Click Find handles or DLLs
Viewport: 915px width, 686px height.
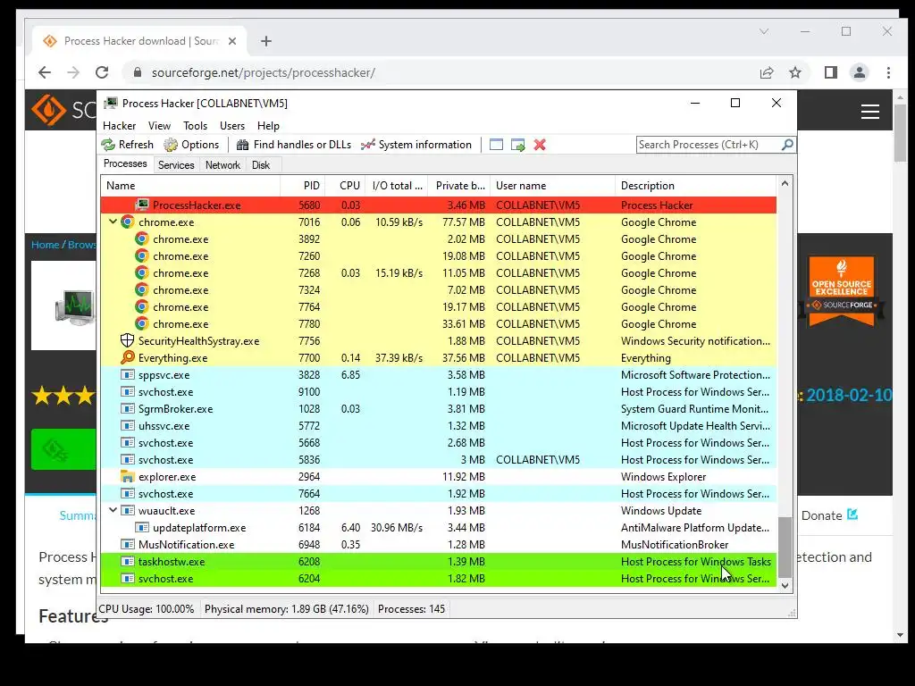[295, 145]
